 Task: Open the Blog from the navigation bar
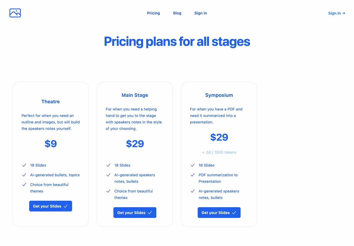pos(177,13)
